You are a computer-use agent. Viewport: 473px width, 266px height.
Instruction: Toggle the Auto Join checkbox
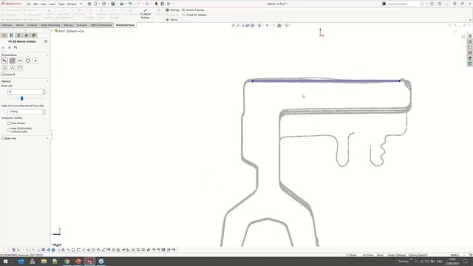pyautogui.click(x=3, y=138)
